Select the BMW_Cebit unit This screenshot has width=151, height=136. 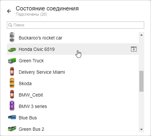(x=73, y=95)
